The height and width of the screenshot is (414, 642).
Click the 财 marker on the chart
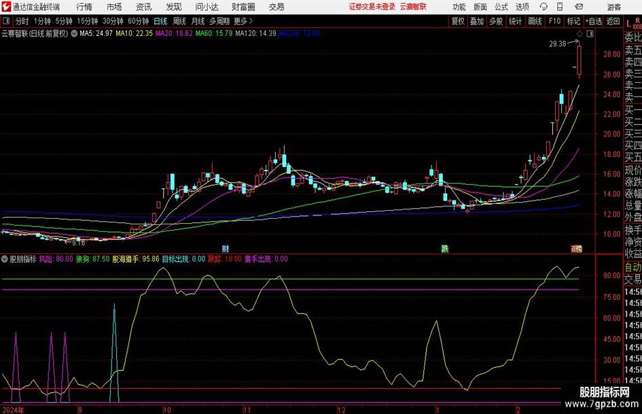tap(225, 248)
